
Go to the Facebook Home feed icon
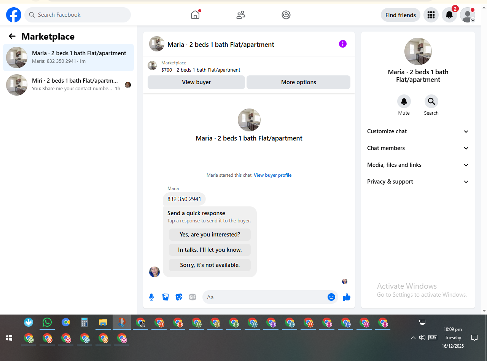click(x=195, y=15)
